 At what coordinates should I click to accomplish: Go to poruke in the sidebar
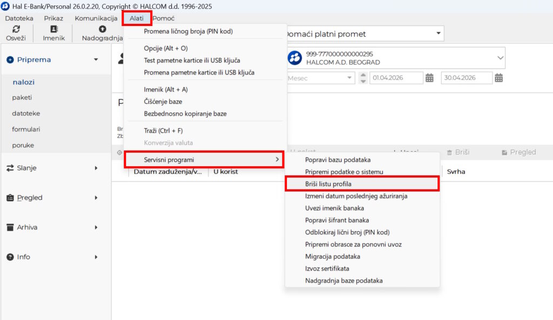pos(23,145)
